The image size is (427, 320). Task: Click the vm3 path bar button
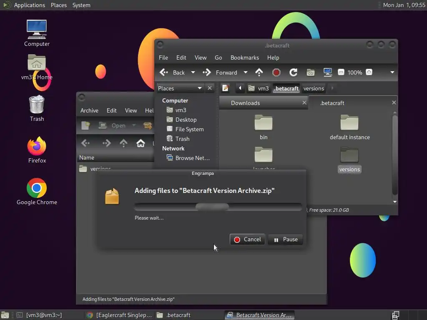(x=259, y=88)
